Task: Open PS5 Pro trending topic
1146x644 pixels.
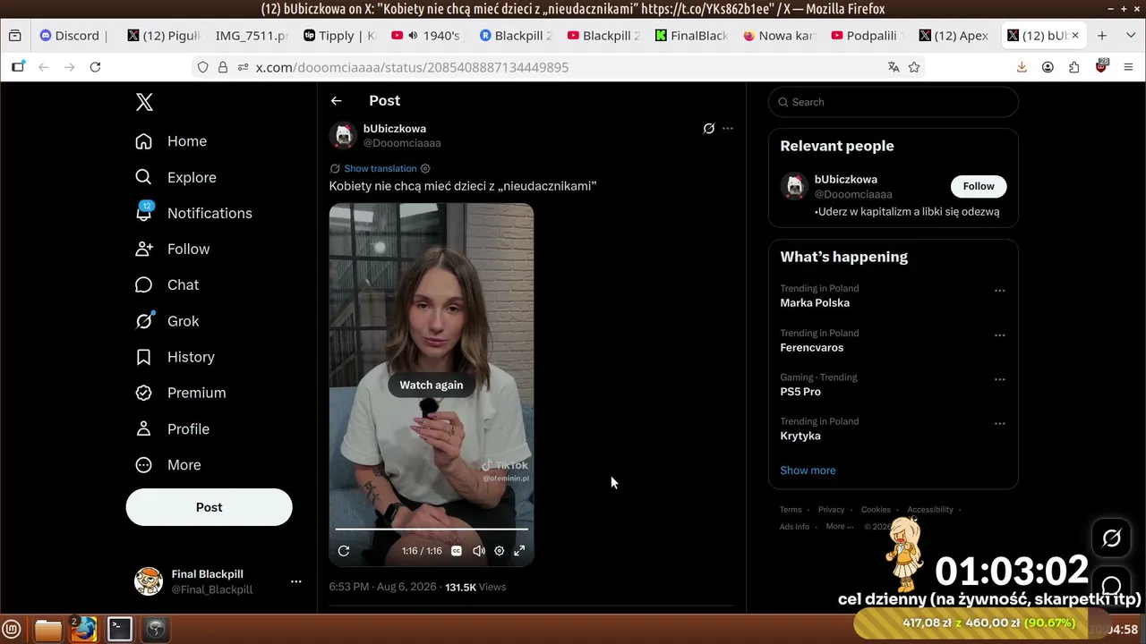Action: [800, 392]
